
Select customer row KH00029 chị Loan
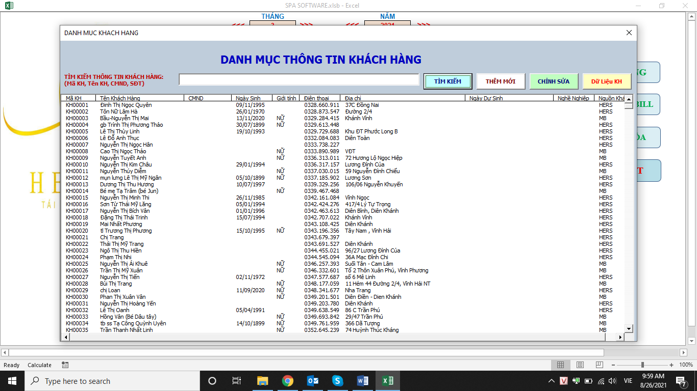(x=343, y=290)
